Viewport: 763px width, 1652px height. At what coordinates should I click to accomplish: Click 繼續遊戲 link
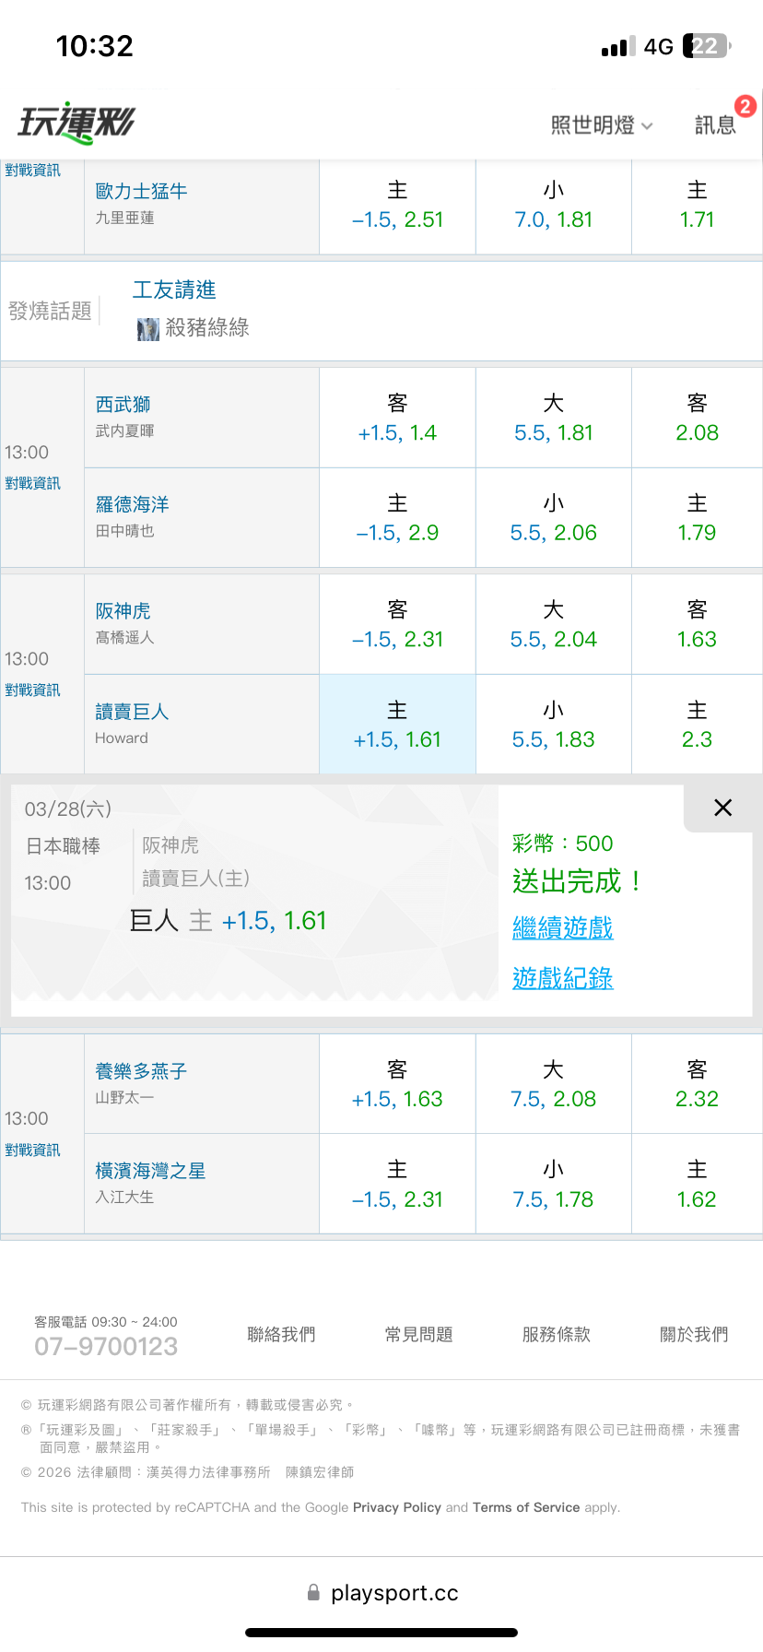(562, 928)
